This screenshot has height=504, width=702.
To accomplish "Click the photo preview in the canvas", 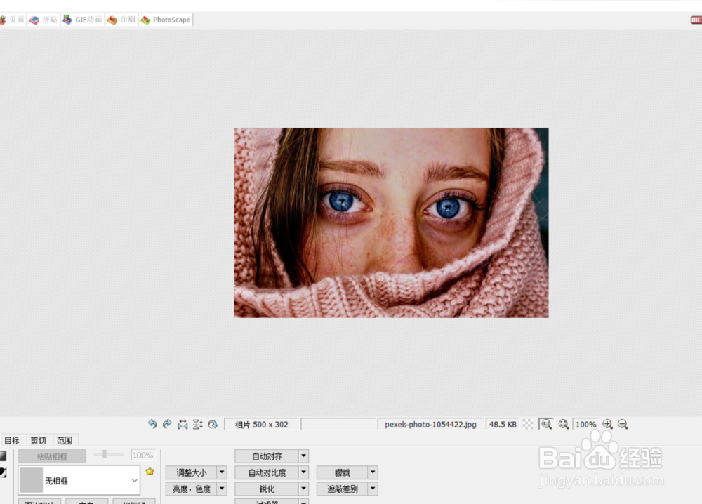I will tap(391, 223).
